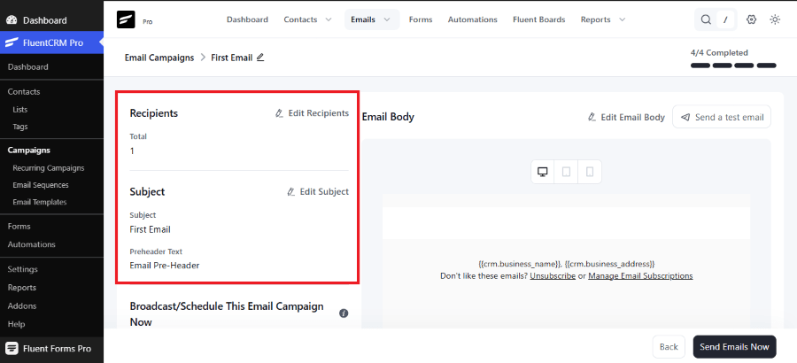Open the top nav Dashboard tab
Screen dimensions: 797x363
[247, 19]
